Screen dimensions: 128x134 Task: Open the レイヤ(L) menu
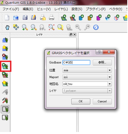(61, 9)
